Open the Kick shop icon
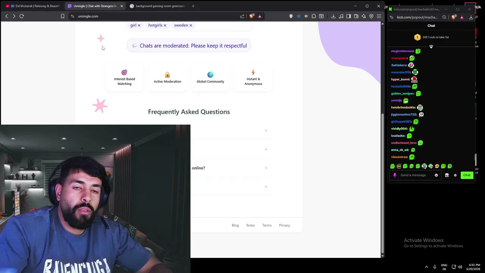The width and height of the screenshot is (485, 273). click(447, 175)
